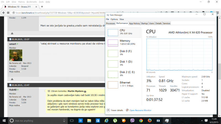
Task: Close the Windows 10 - Strana 211 tab
Action: pos(36,7)
